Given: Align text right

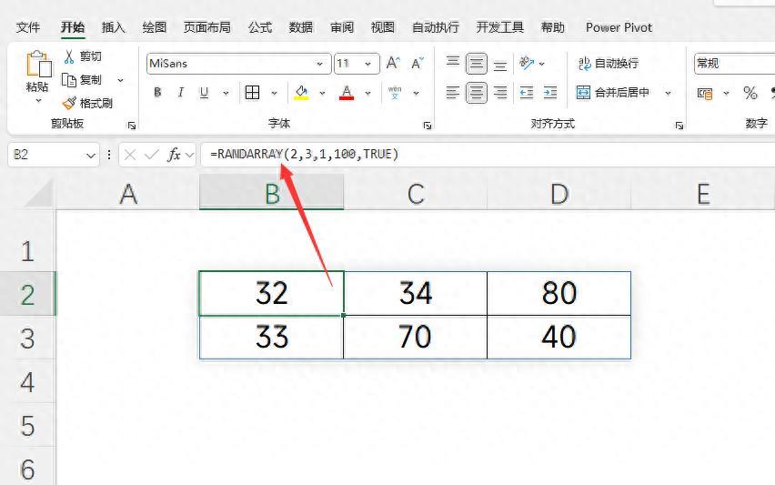Looking at the screenshot, I should click(x=500, y=93).
